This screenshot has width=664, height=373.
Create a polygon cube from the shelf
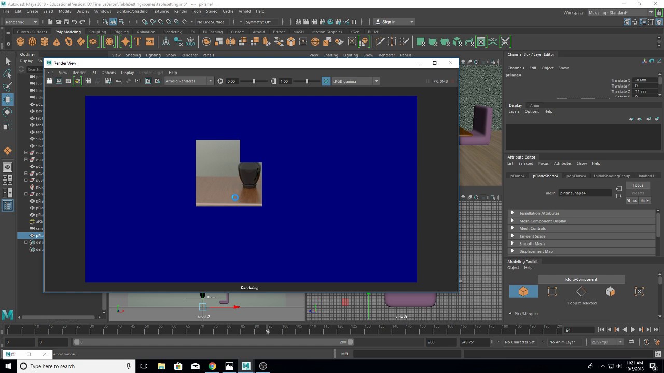pos(32,41)
